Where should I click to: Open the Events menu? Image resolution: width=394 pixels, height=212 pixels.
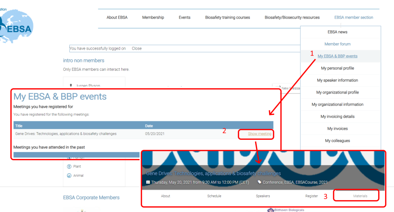click(184, 17)
